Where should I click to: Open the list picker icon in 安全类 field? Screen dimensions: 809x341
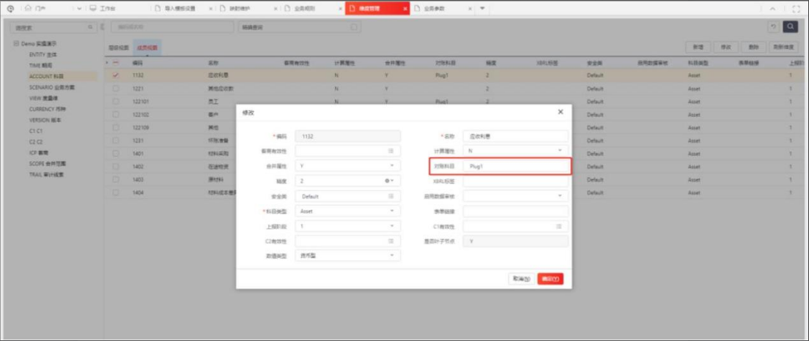click(x=391, y=196)
